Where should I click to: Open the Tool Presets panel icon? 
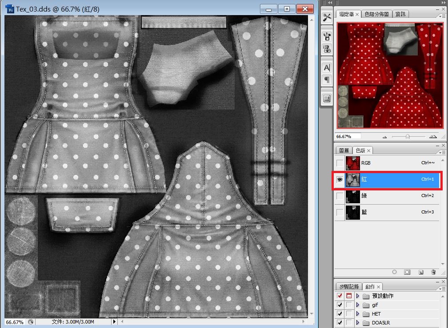click(327, 17)
